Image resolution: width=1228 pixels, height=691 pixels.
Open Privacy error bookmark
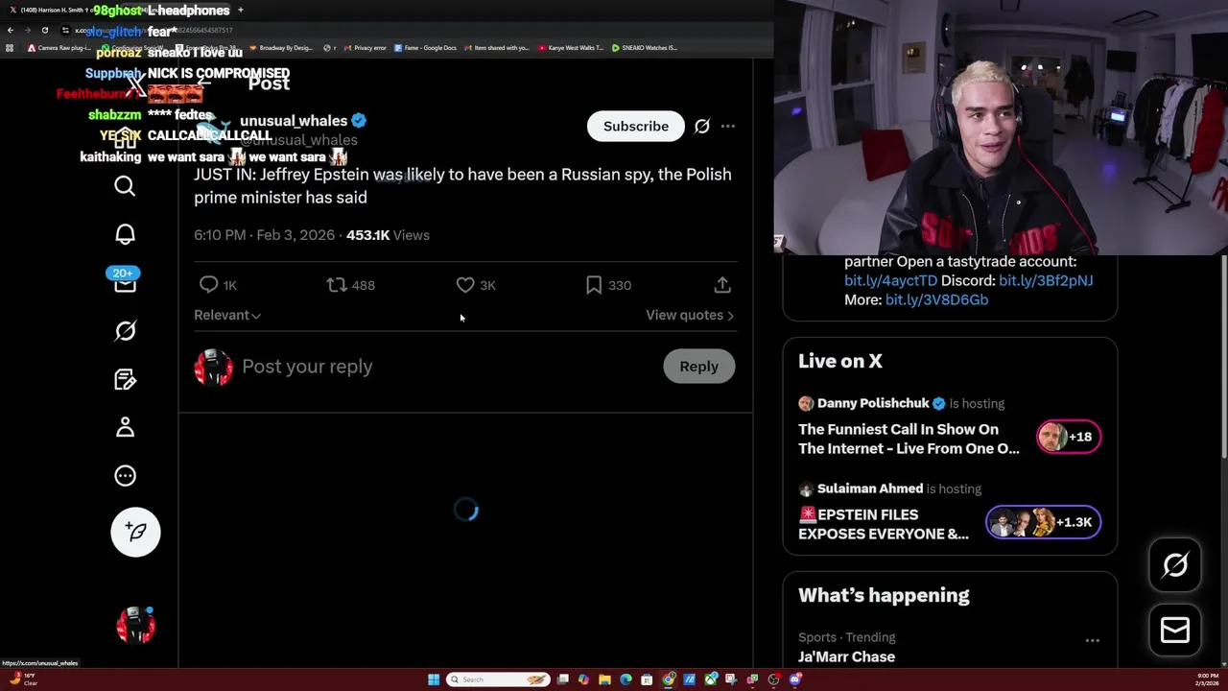click(363, 47)
